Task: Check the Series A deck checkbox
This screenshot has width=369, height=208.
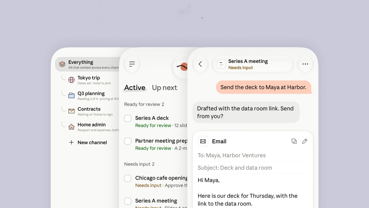Action: pos(128,118)
